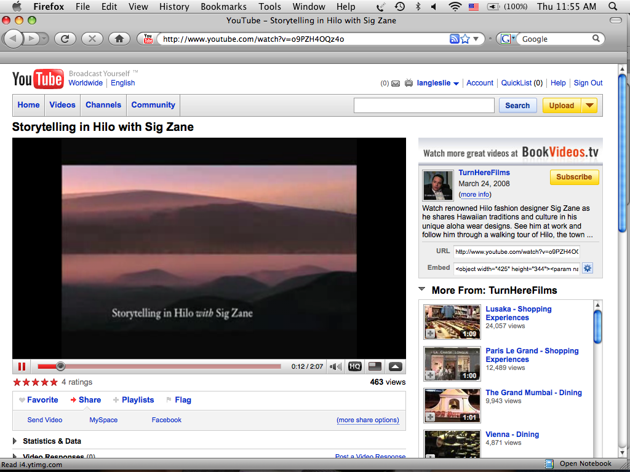Open the Firefox History menu
630x472 pixels.
click(x=174, y=6)
